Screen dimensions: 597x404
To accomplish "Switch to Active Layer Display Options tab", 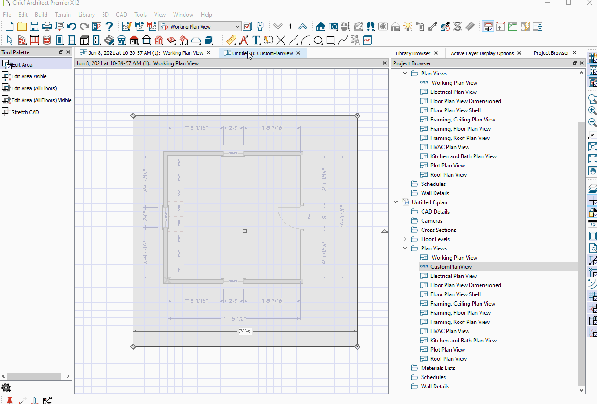I will point(483,52).
